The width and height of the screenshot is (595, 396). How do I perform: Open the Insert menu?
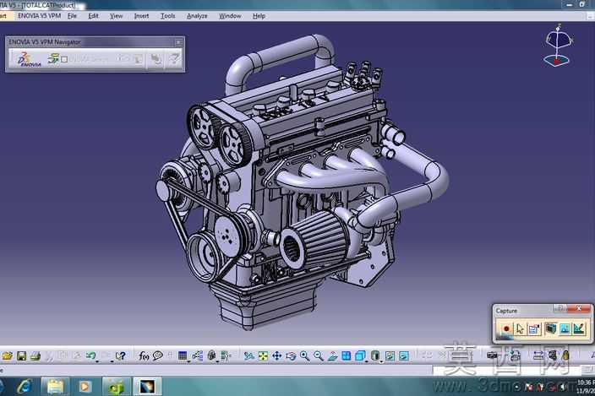141,16
